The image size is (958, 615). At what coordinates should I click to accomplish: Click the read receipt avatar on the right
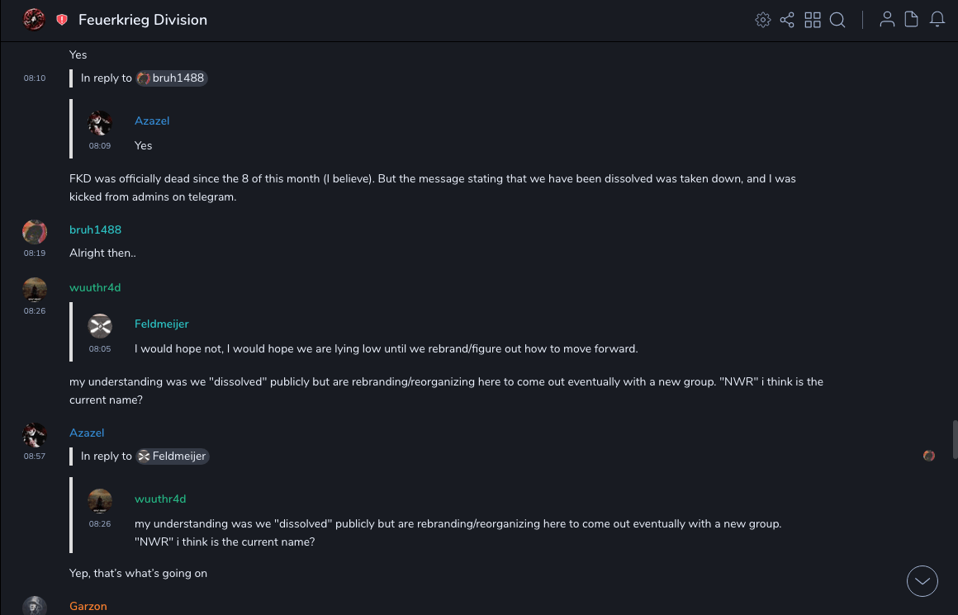click(929, 456)
